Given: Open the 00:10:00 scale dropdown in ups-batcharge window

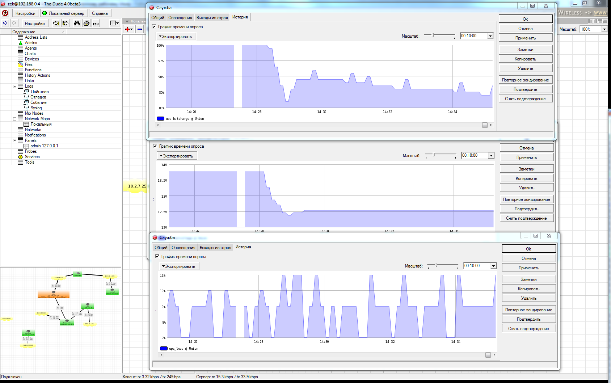Looking at the screenshot, I should click(490, 36).
